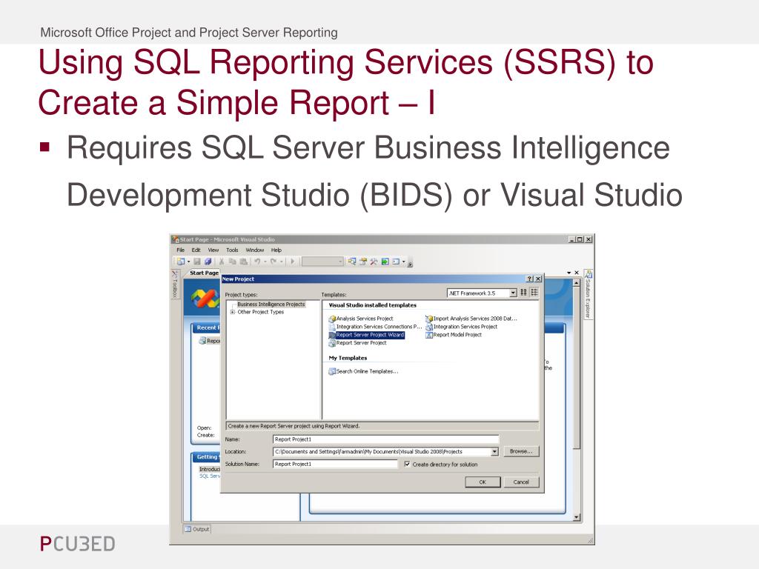Click the New Project dialog help icon
Image resolution: width=759 pixels, height=569 pixels.
[529, 279]
